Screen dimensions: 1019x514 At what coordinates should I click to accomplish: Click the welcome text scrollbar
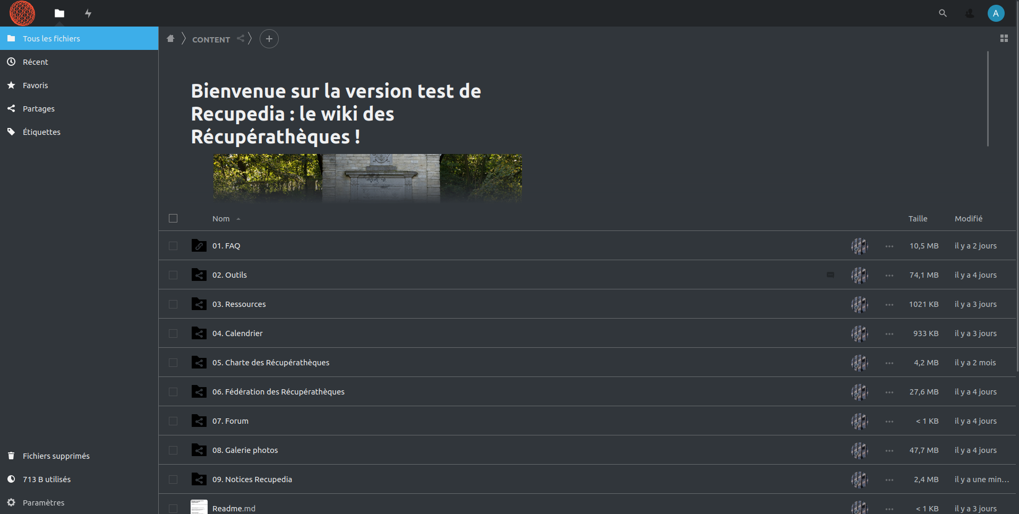tap(988, 99)
